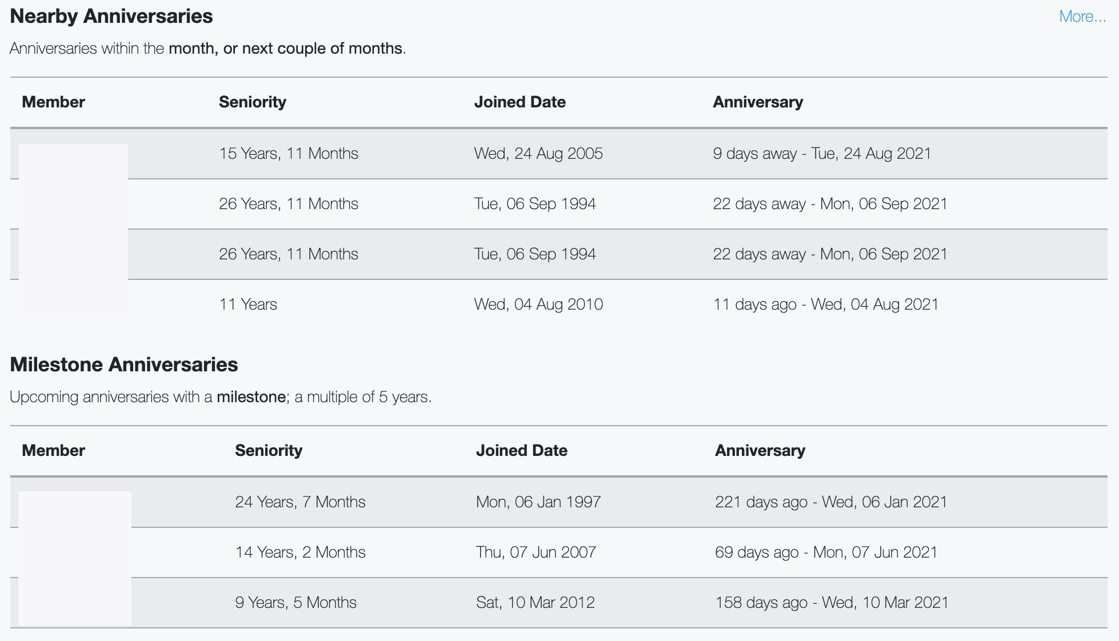Viewport: 1119px width, 641px height.
Task: Sort by the Seniority column header
Action: (253, 102)
